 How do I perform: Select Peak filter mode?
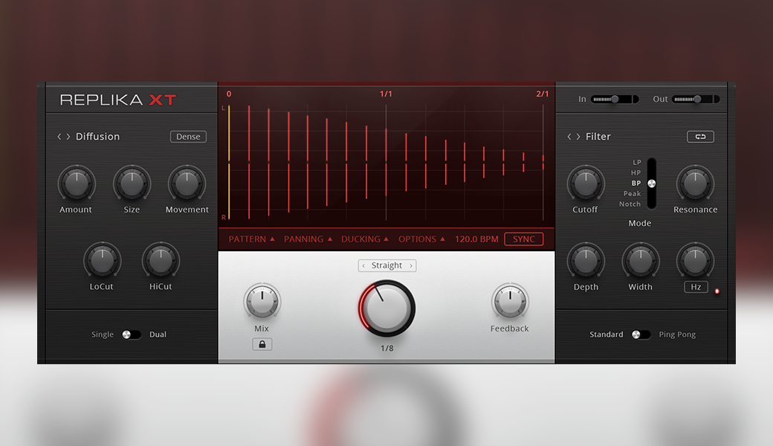point(632,194)
